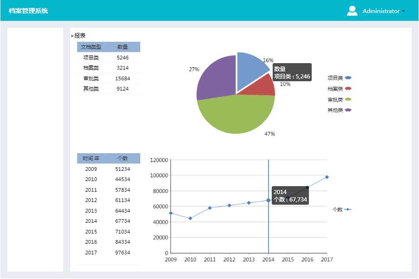Click the 报表 breadcrumb heading
This screenshot has height=279, width=419.
[x=79, y=35]
